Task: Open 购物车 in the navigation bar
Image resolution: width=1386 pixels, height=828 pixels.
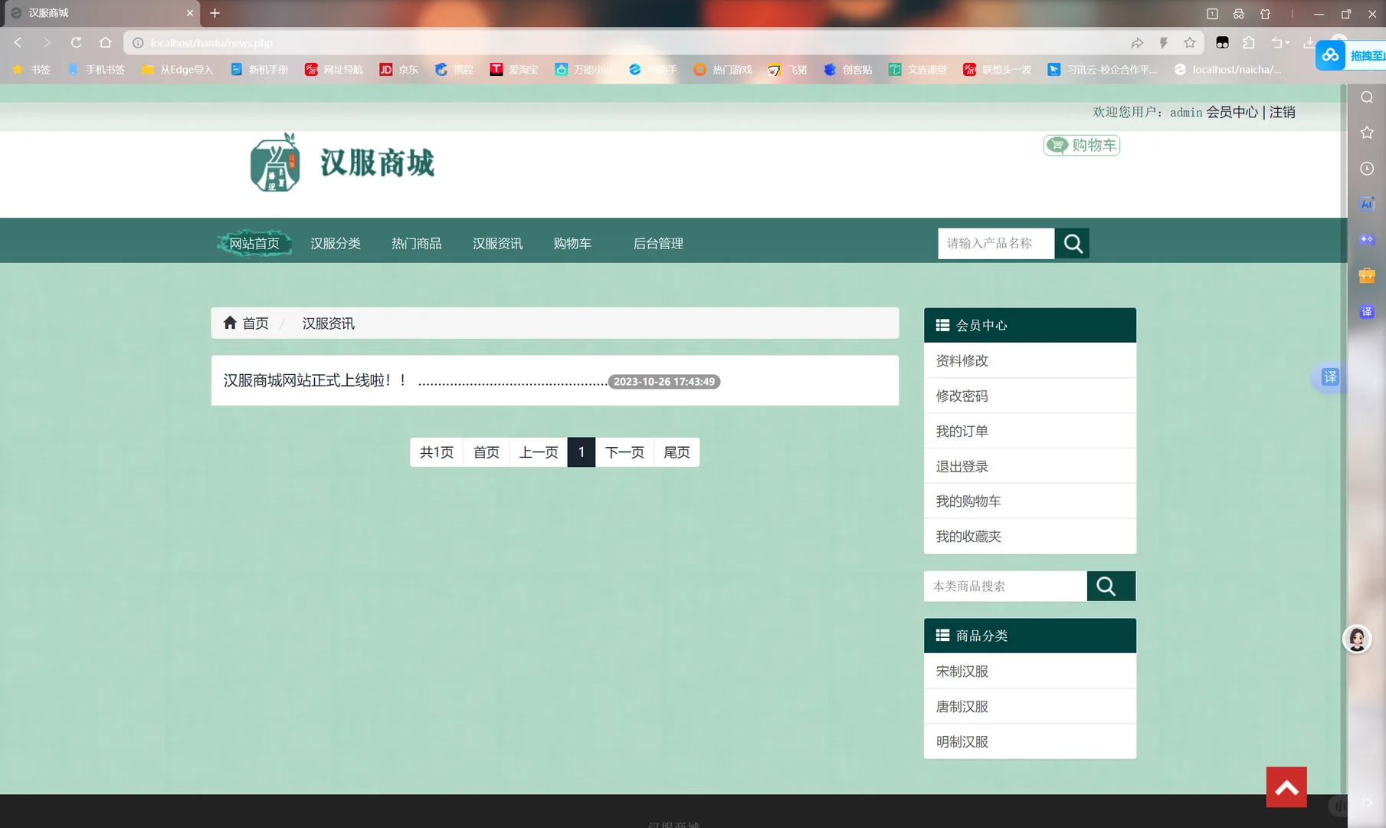Action: click(x=572, y=244)
